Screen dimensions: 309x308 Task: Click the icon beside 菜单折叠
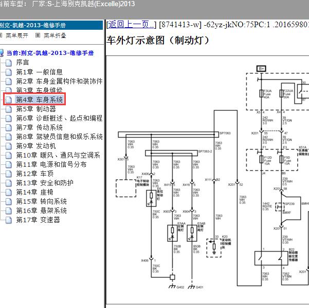tap(38, 35)
